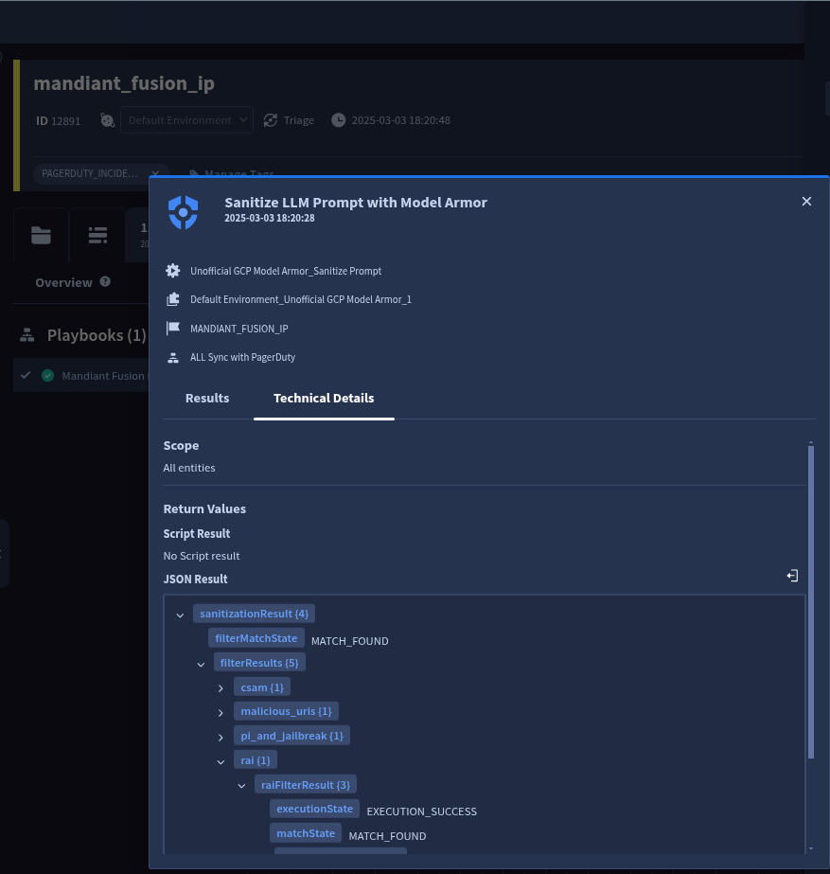830x874 pixels.
Task: Click the clock icon beside the case timestamp
Action: pos(338,119)
